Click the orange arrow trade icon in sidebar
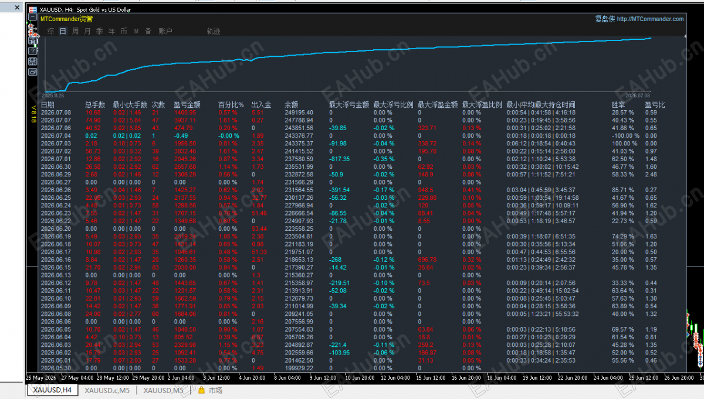 (33, 30)
